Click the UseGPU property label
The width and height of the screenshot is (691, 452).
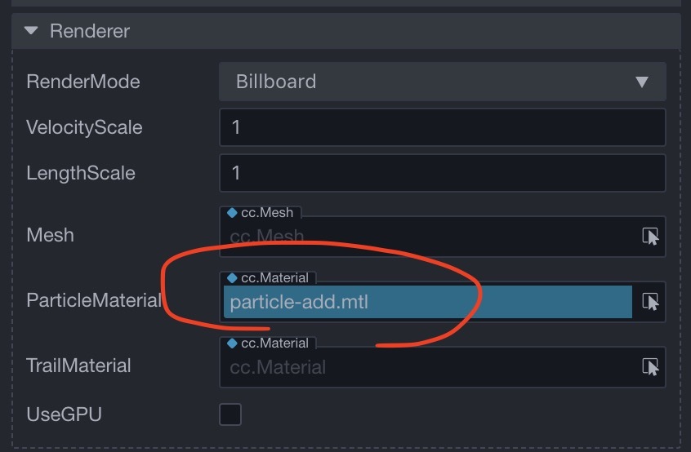64,414
